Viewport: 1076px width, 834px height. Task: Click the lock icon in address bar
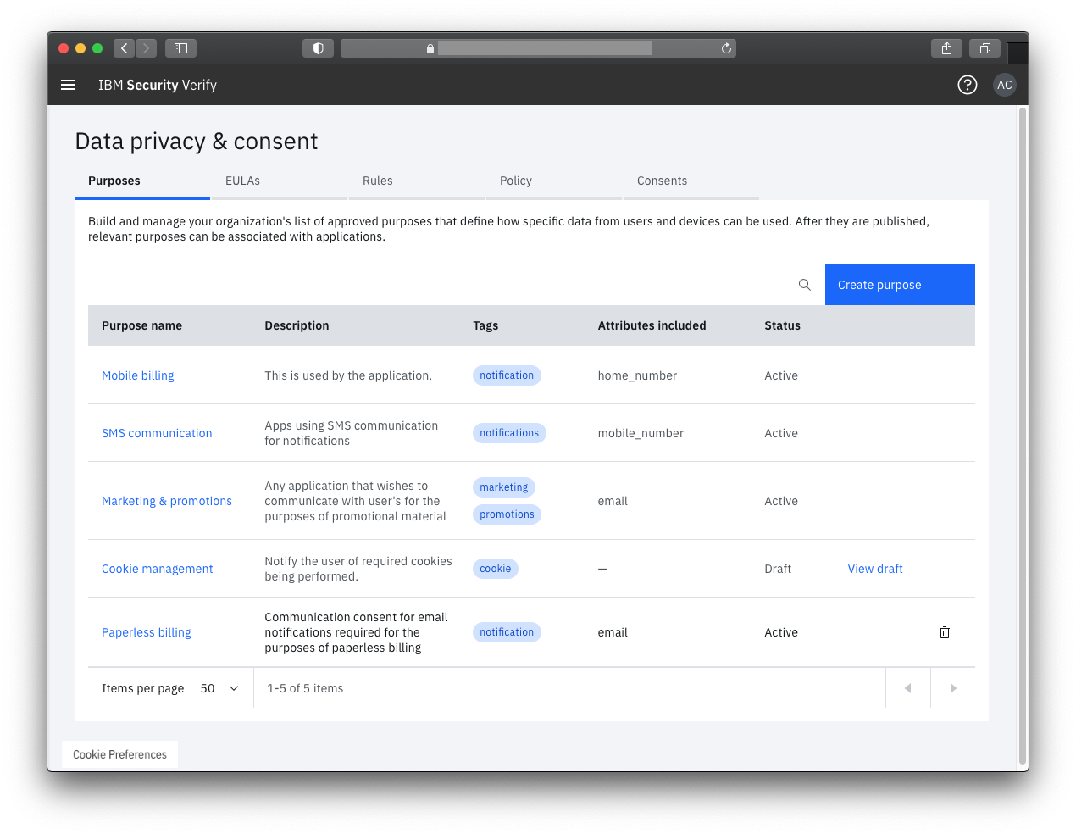tap(430, 48)
